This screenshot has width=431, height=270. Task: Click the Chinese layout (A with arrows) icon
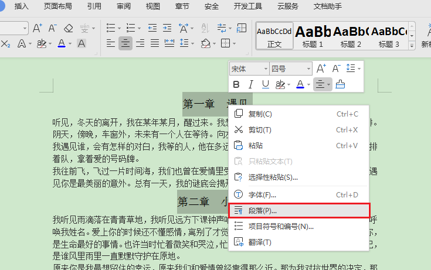184,28
